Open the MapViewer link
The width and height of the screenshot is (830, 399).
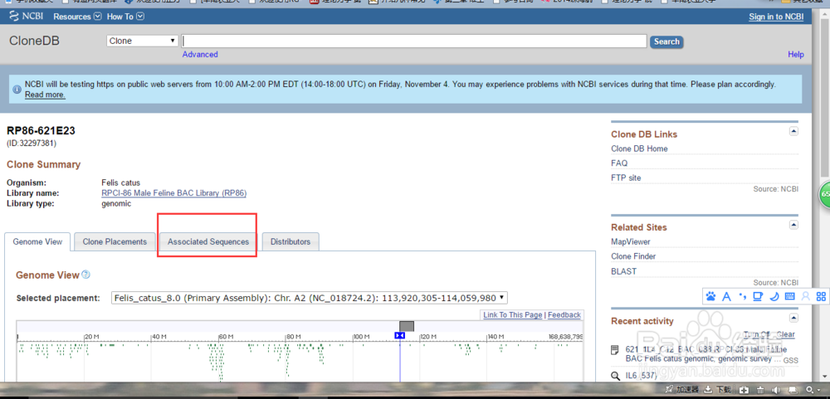[631, 241]
